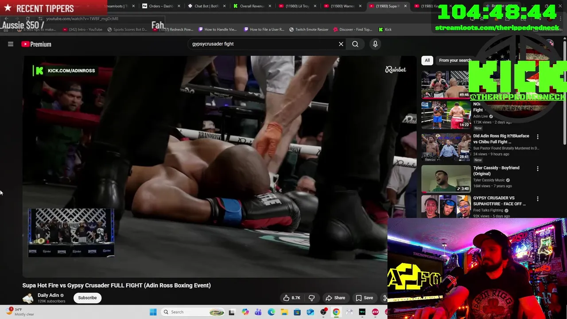
Task: Open options for Tyler Cassidy Boyfriend video
Action: coord(538,169)
